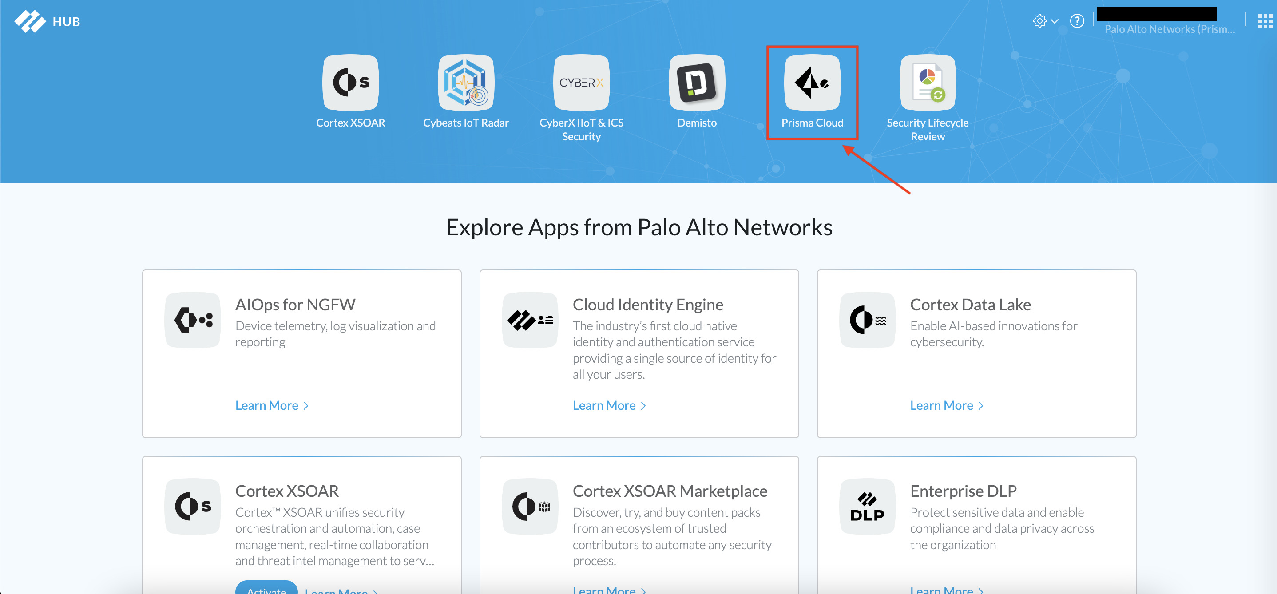
Task: Select the Enterprise DLP card icon
Action: pyautogui.click(x=867, y=506)
